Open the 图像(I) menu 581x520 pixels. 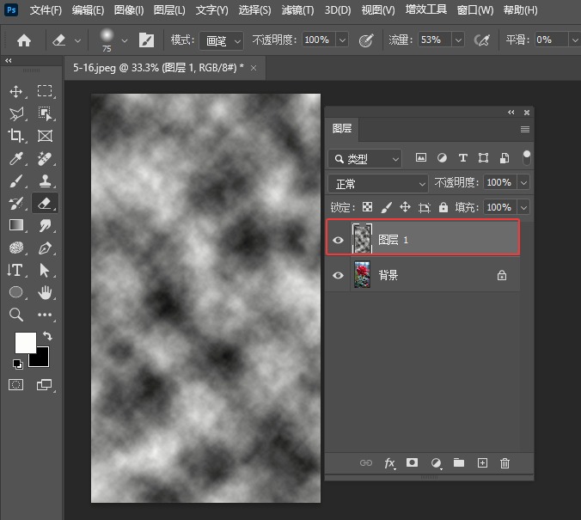pyautogui.click(x=129, y=10)
